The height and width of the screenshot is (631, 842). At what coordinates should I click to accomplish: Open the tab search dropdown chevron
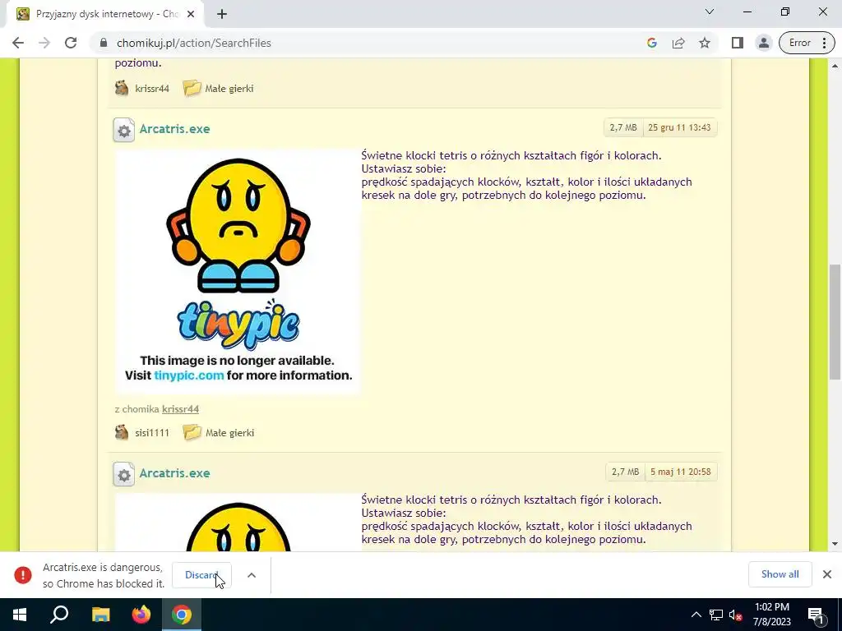tap(710, 12)
